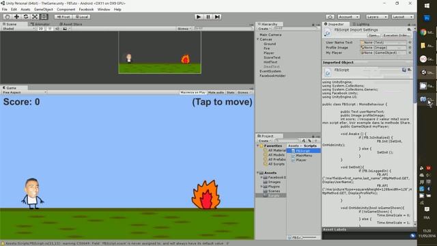This screenshot has width=437, height=246.
Task: Switch to the Lighting tab
Action: point(361,25)
